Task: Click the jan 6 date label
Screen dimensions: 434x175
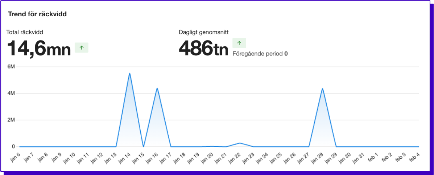Action: 16,157
